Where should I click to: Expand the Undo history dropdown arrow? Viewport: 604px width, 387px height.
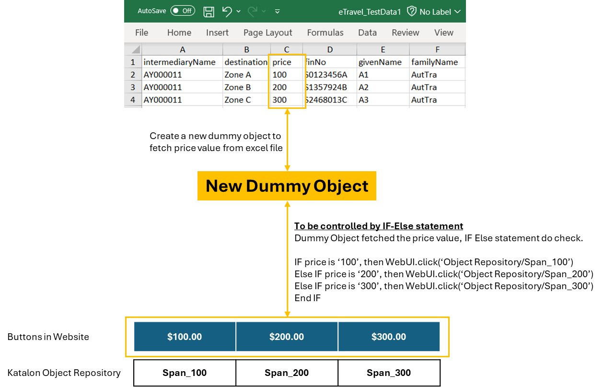(x=238, y=12)
